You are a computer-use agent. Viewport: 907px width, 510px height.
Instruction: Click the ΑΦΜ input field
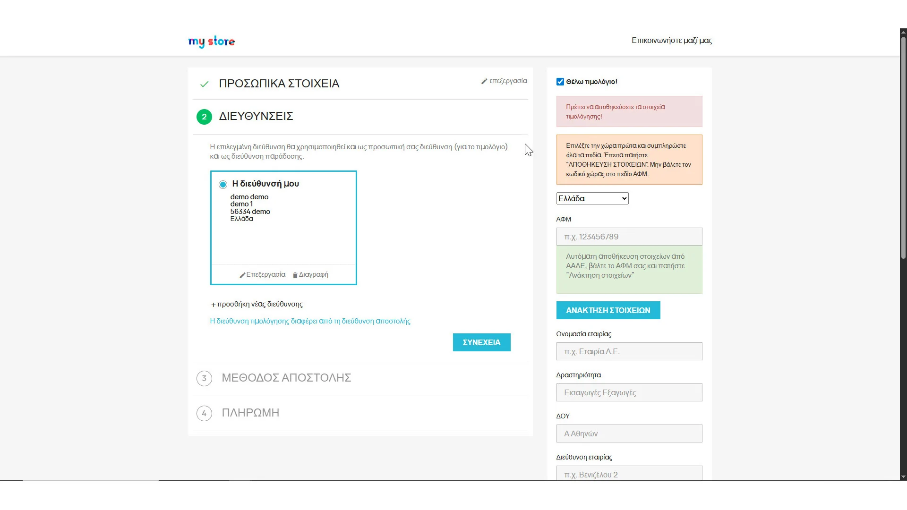pos(629,237)
